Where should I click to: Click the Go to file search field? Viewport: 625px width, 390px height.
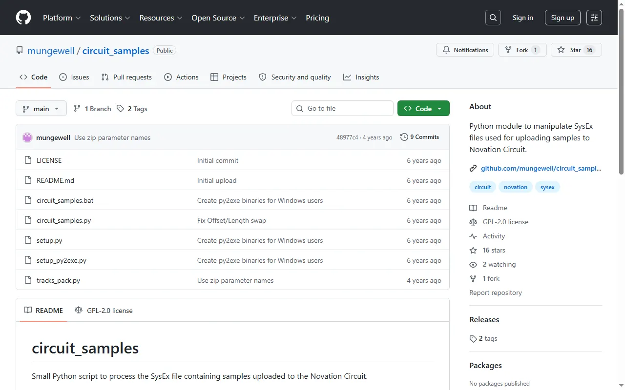(342, 108)
